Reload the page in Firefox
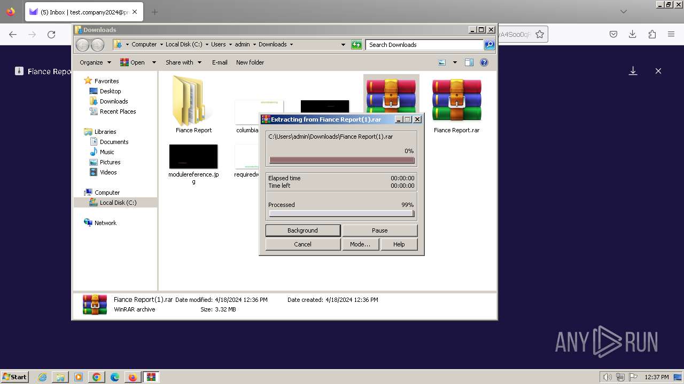 point(51,34)
